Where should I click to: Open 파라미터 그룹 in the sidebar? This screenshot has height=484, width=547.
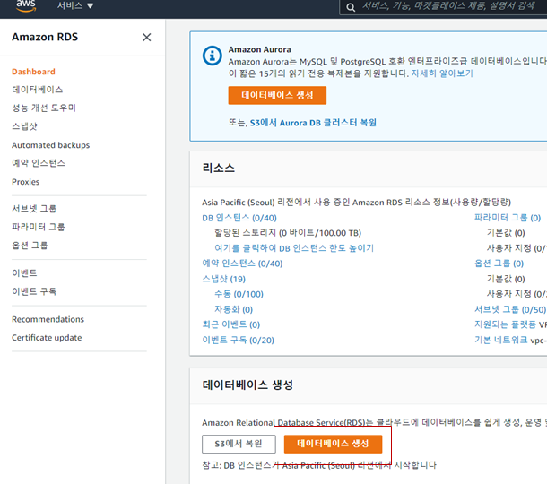tap(38, 227)
